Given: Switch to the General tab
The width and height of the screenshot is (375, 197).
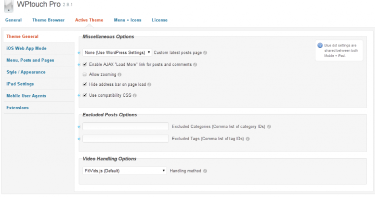Looking at the screenshot, I should 13,20.
